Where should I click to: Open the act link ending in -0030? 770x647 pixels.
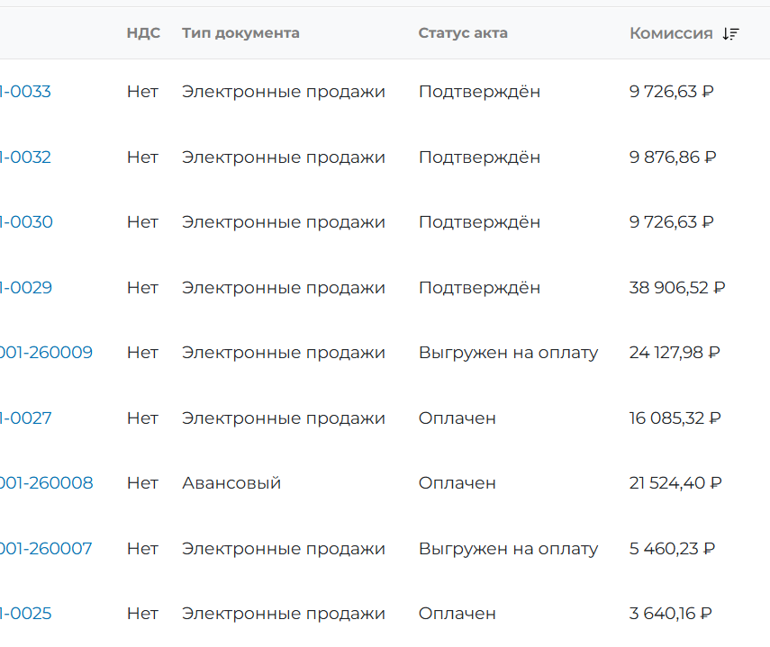pyautogui.click(x=26, y=222)
